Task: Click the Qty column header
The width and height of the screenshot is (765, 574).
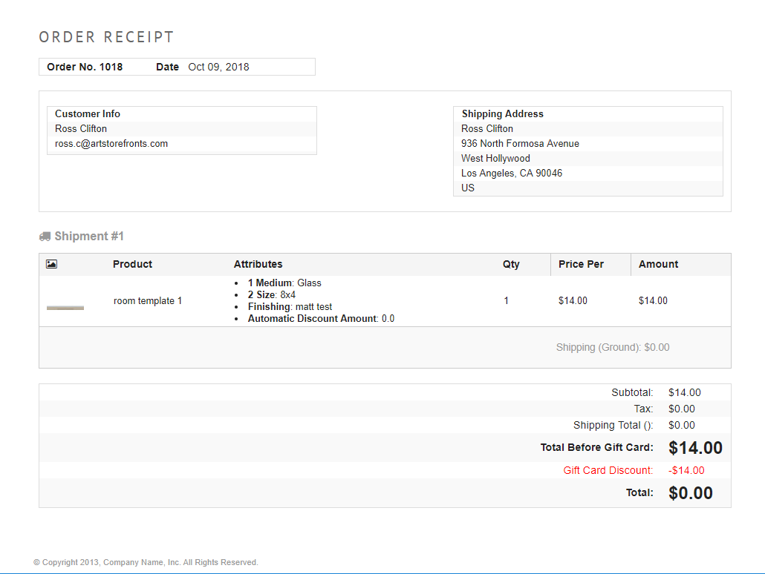Action: (511, 264)
